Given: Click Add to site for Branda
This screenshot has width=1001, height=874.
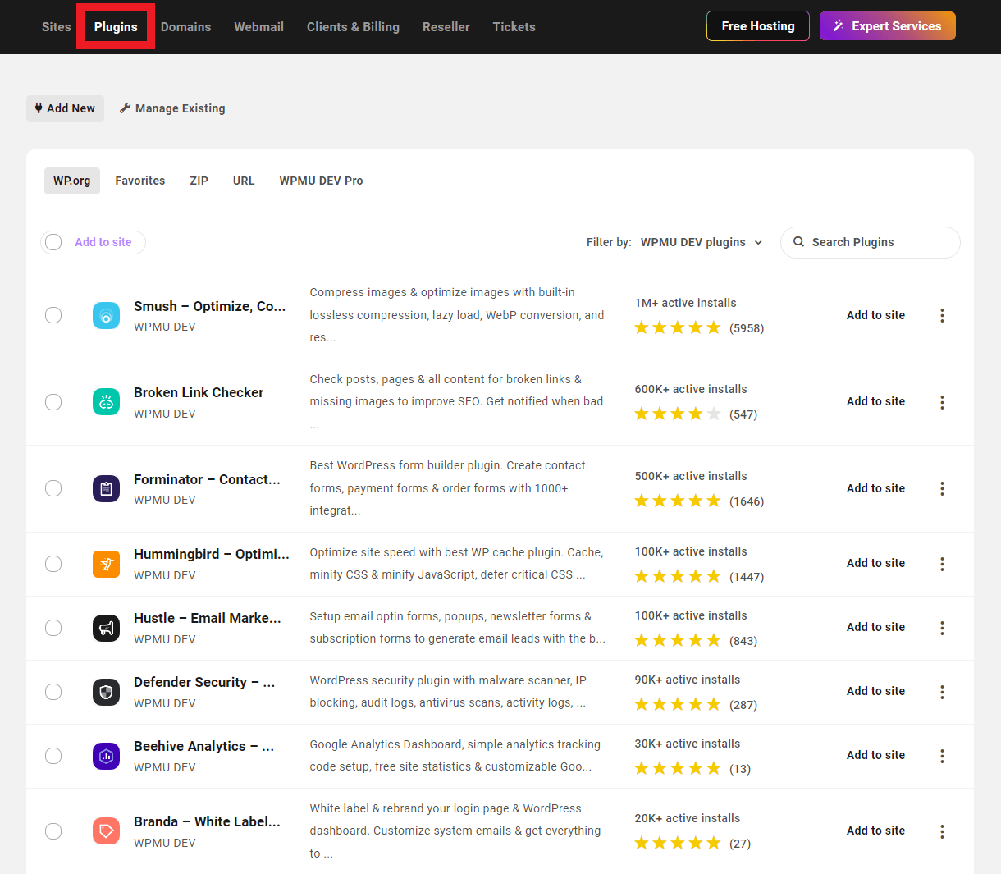Looking at the screenshot, I should pos(875,831).
